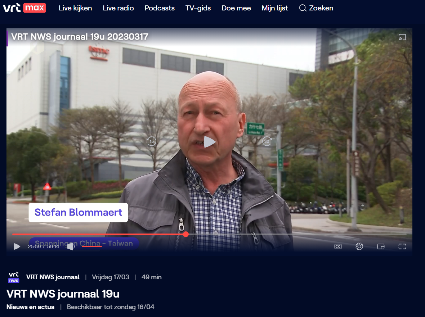Open the Live kijken menu item
The width and height of the screenshot is (425, 317).
point(75,8)
